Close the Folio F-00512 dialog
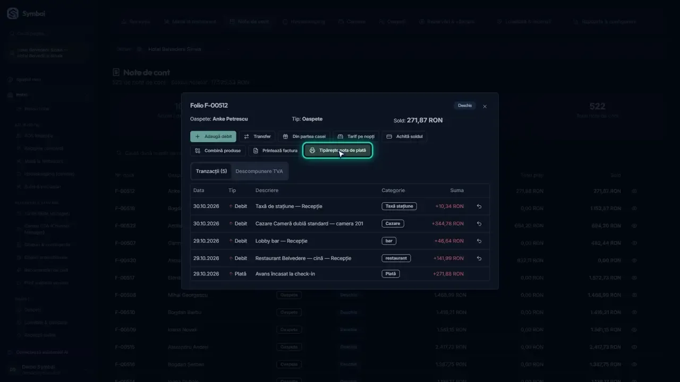Image resolution: width=680 pixels, height=382 pixels. click(x=484, y=107)
